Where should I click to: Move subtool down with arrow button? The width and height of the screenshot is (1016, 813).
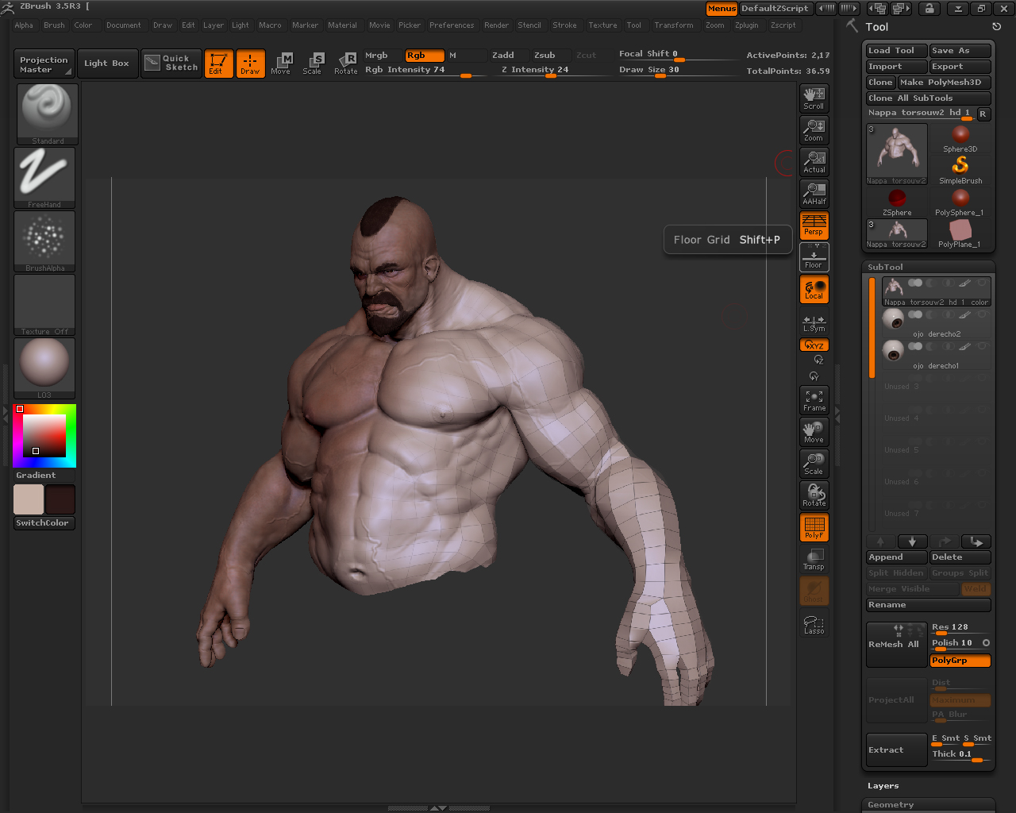coord(913,541)
